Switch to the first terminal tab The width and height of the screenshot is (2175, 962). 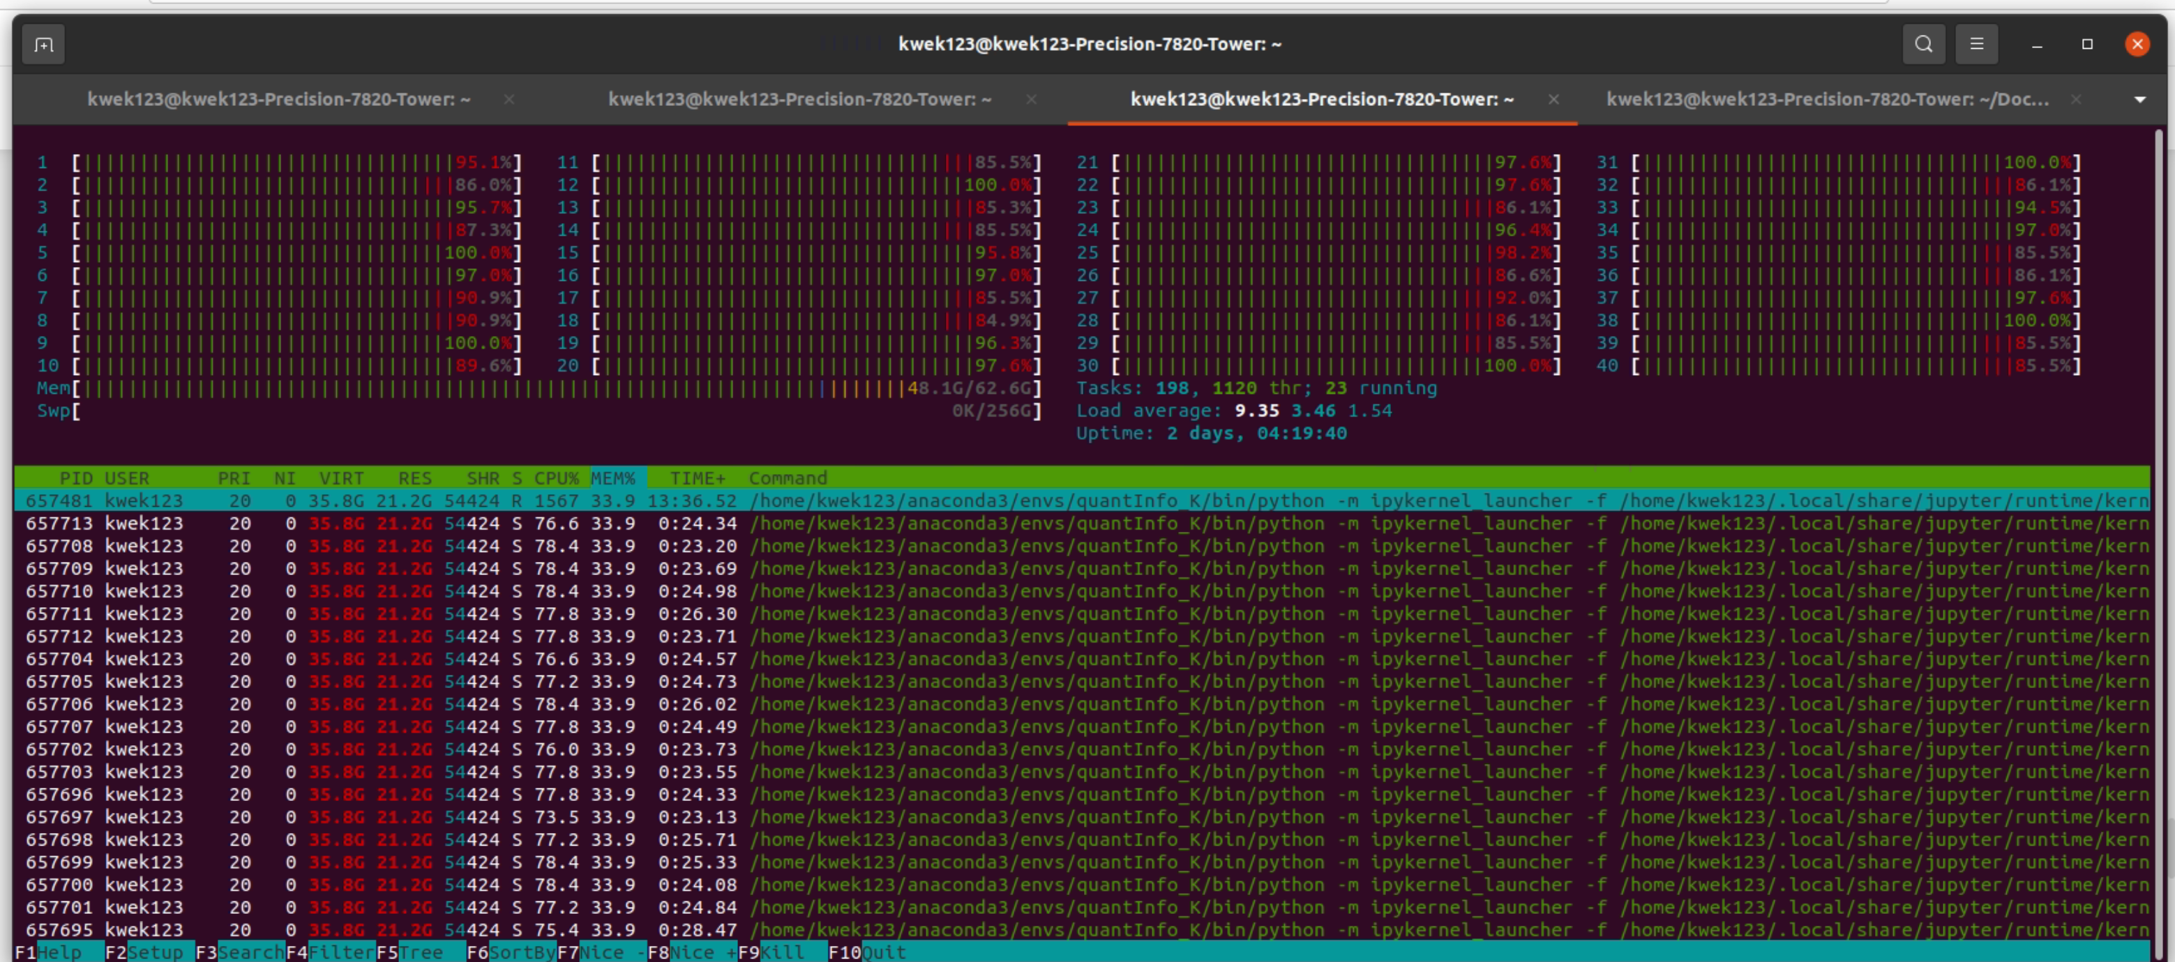pos(278,100)
